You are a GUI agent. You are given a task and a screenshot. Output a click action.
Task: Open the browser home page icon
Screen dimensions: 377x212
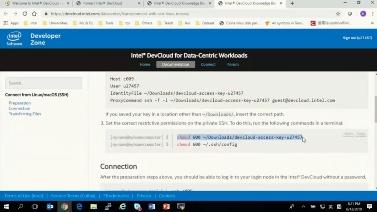point(34,14)
